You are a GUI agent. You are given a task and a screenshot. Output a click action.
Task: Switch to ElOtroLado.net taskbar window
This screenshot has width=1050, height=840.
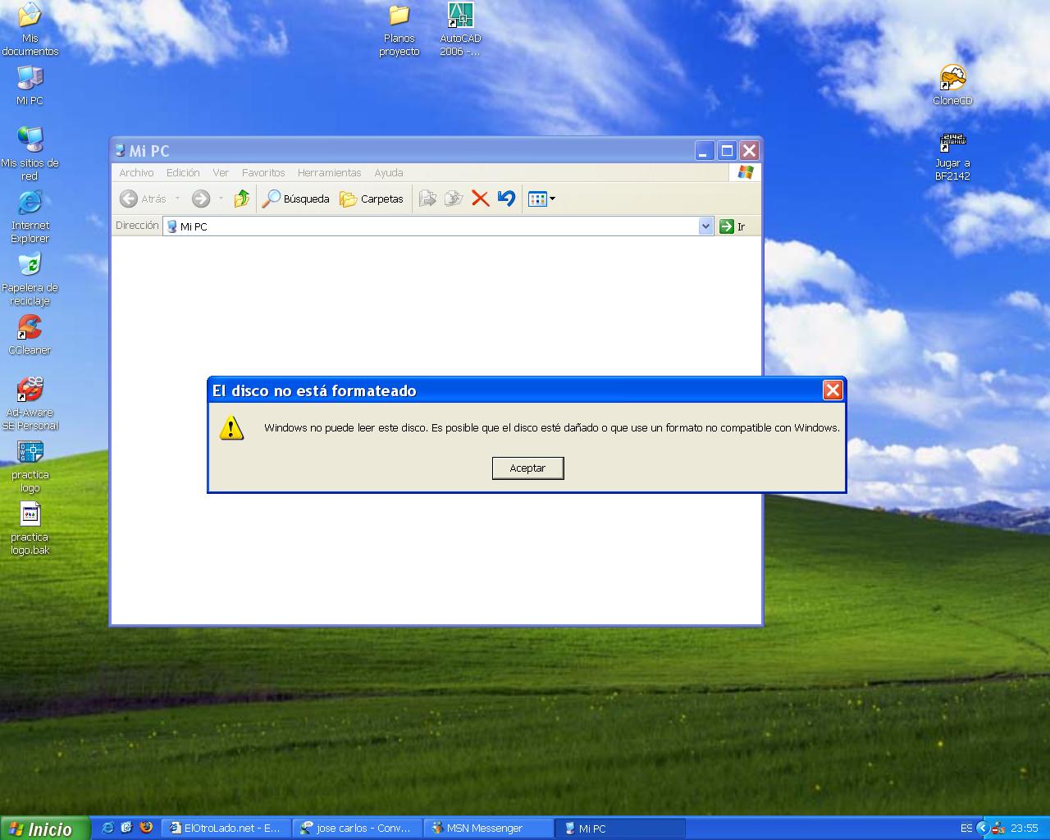point(226,829)
